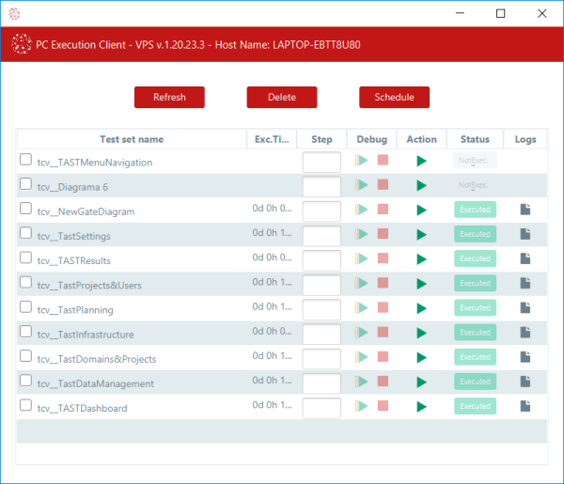Viewport: 564px width, 484px height.
Task: Run the tcv__TastDataManagement test set
Action: click(421, 382)
